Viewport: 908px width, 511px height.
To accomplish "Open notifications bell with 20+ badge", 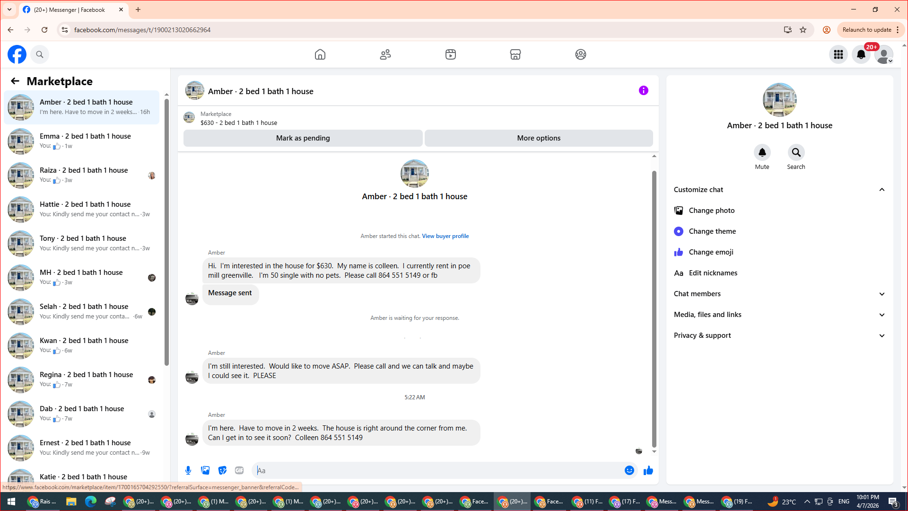I will coord(861,54).
